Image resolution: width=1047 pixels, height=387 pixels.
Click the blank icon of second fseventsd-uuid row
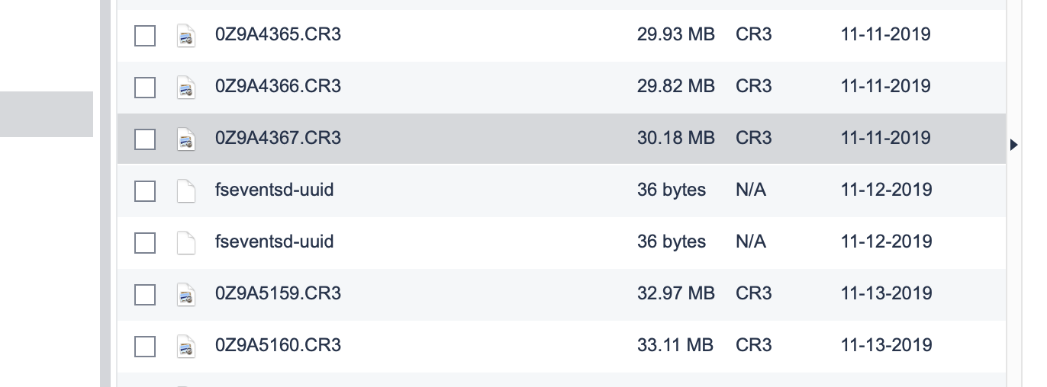(186, 243)
